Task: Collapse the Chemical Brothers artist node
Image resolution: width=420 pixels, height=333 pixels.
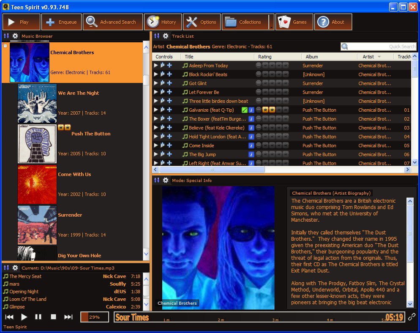Action: coord(5,46)
